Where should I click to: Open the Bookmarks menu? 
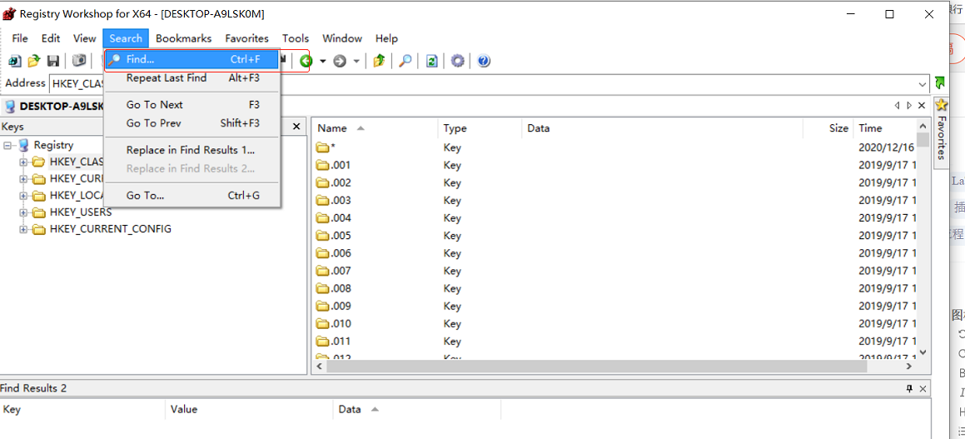(x=183, y=38)
